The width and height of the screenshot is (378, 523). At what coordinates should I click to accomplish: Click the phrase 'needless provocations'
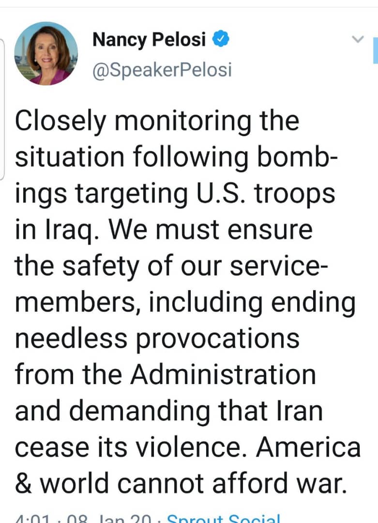[157, 339]
